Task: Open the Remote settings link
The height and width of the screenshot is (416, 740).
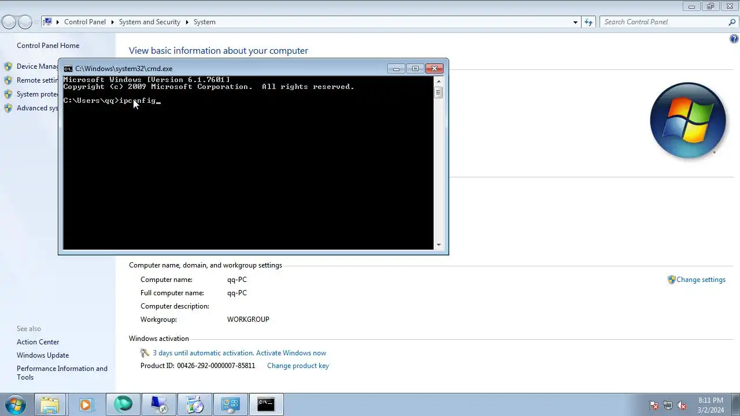Action: 38,80
